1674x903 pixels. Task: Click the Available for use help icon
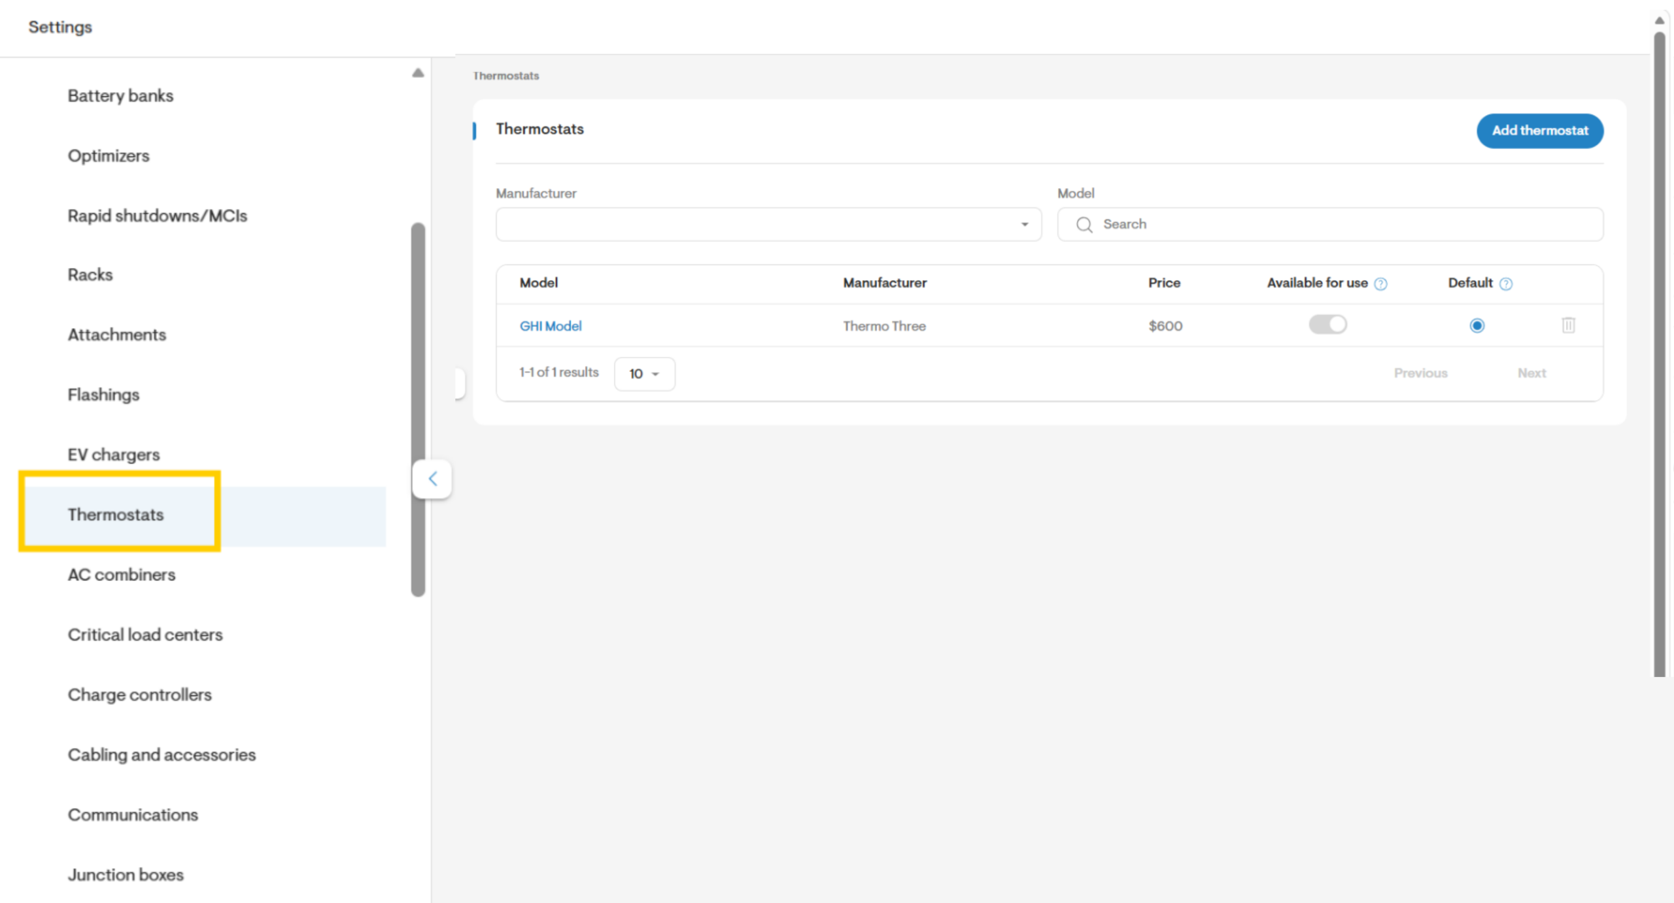coord(1380,284)
